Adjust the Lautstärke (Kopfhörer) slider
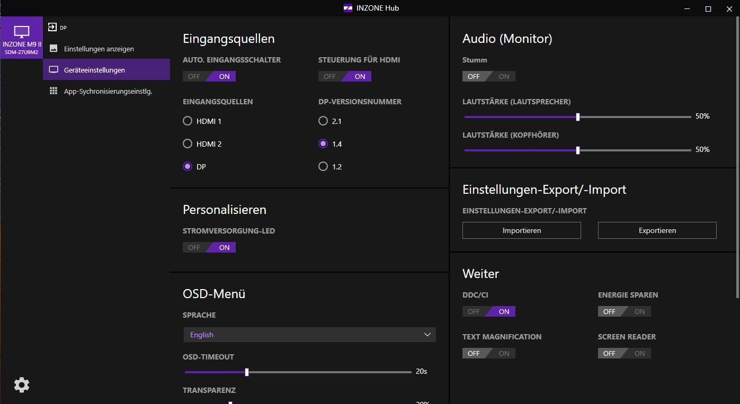Screen dimensions: 740x404 coord(578,150)
